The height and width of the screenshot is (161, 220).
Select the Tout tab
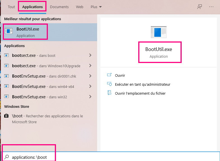tap(11, 7)
